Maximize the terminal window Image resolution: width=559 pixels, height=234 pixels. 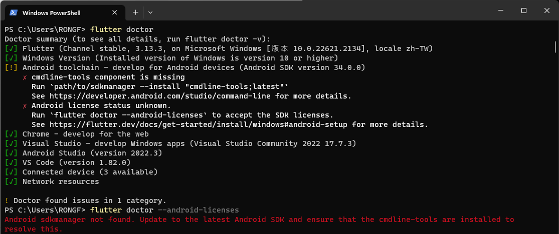click(x=523, y=11)
